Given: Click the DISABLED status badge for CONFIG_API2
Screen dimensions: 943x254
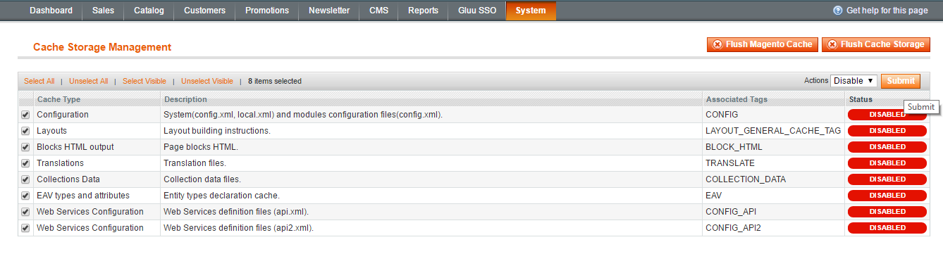Looking at the screenshot, I should pos(887,228).
